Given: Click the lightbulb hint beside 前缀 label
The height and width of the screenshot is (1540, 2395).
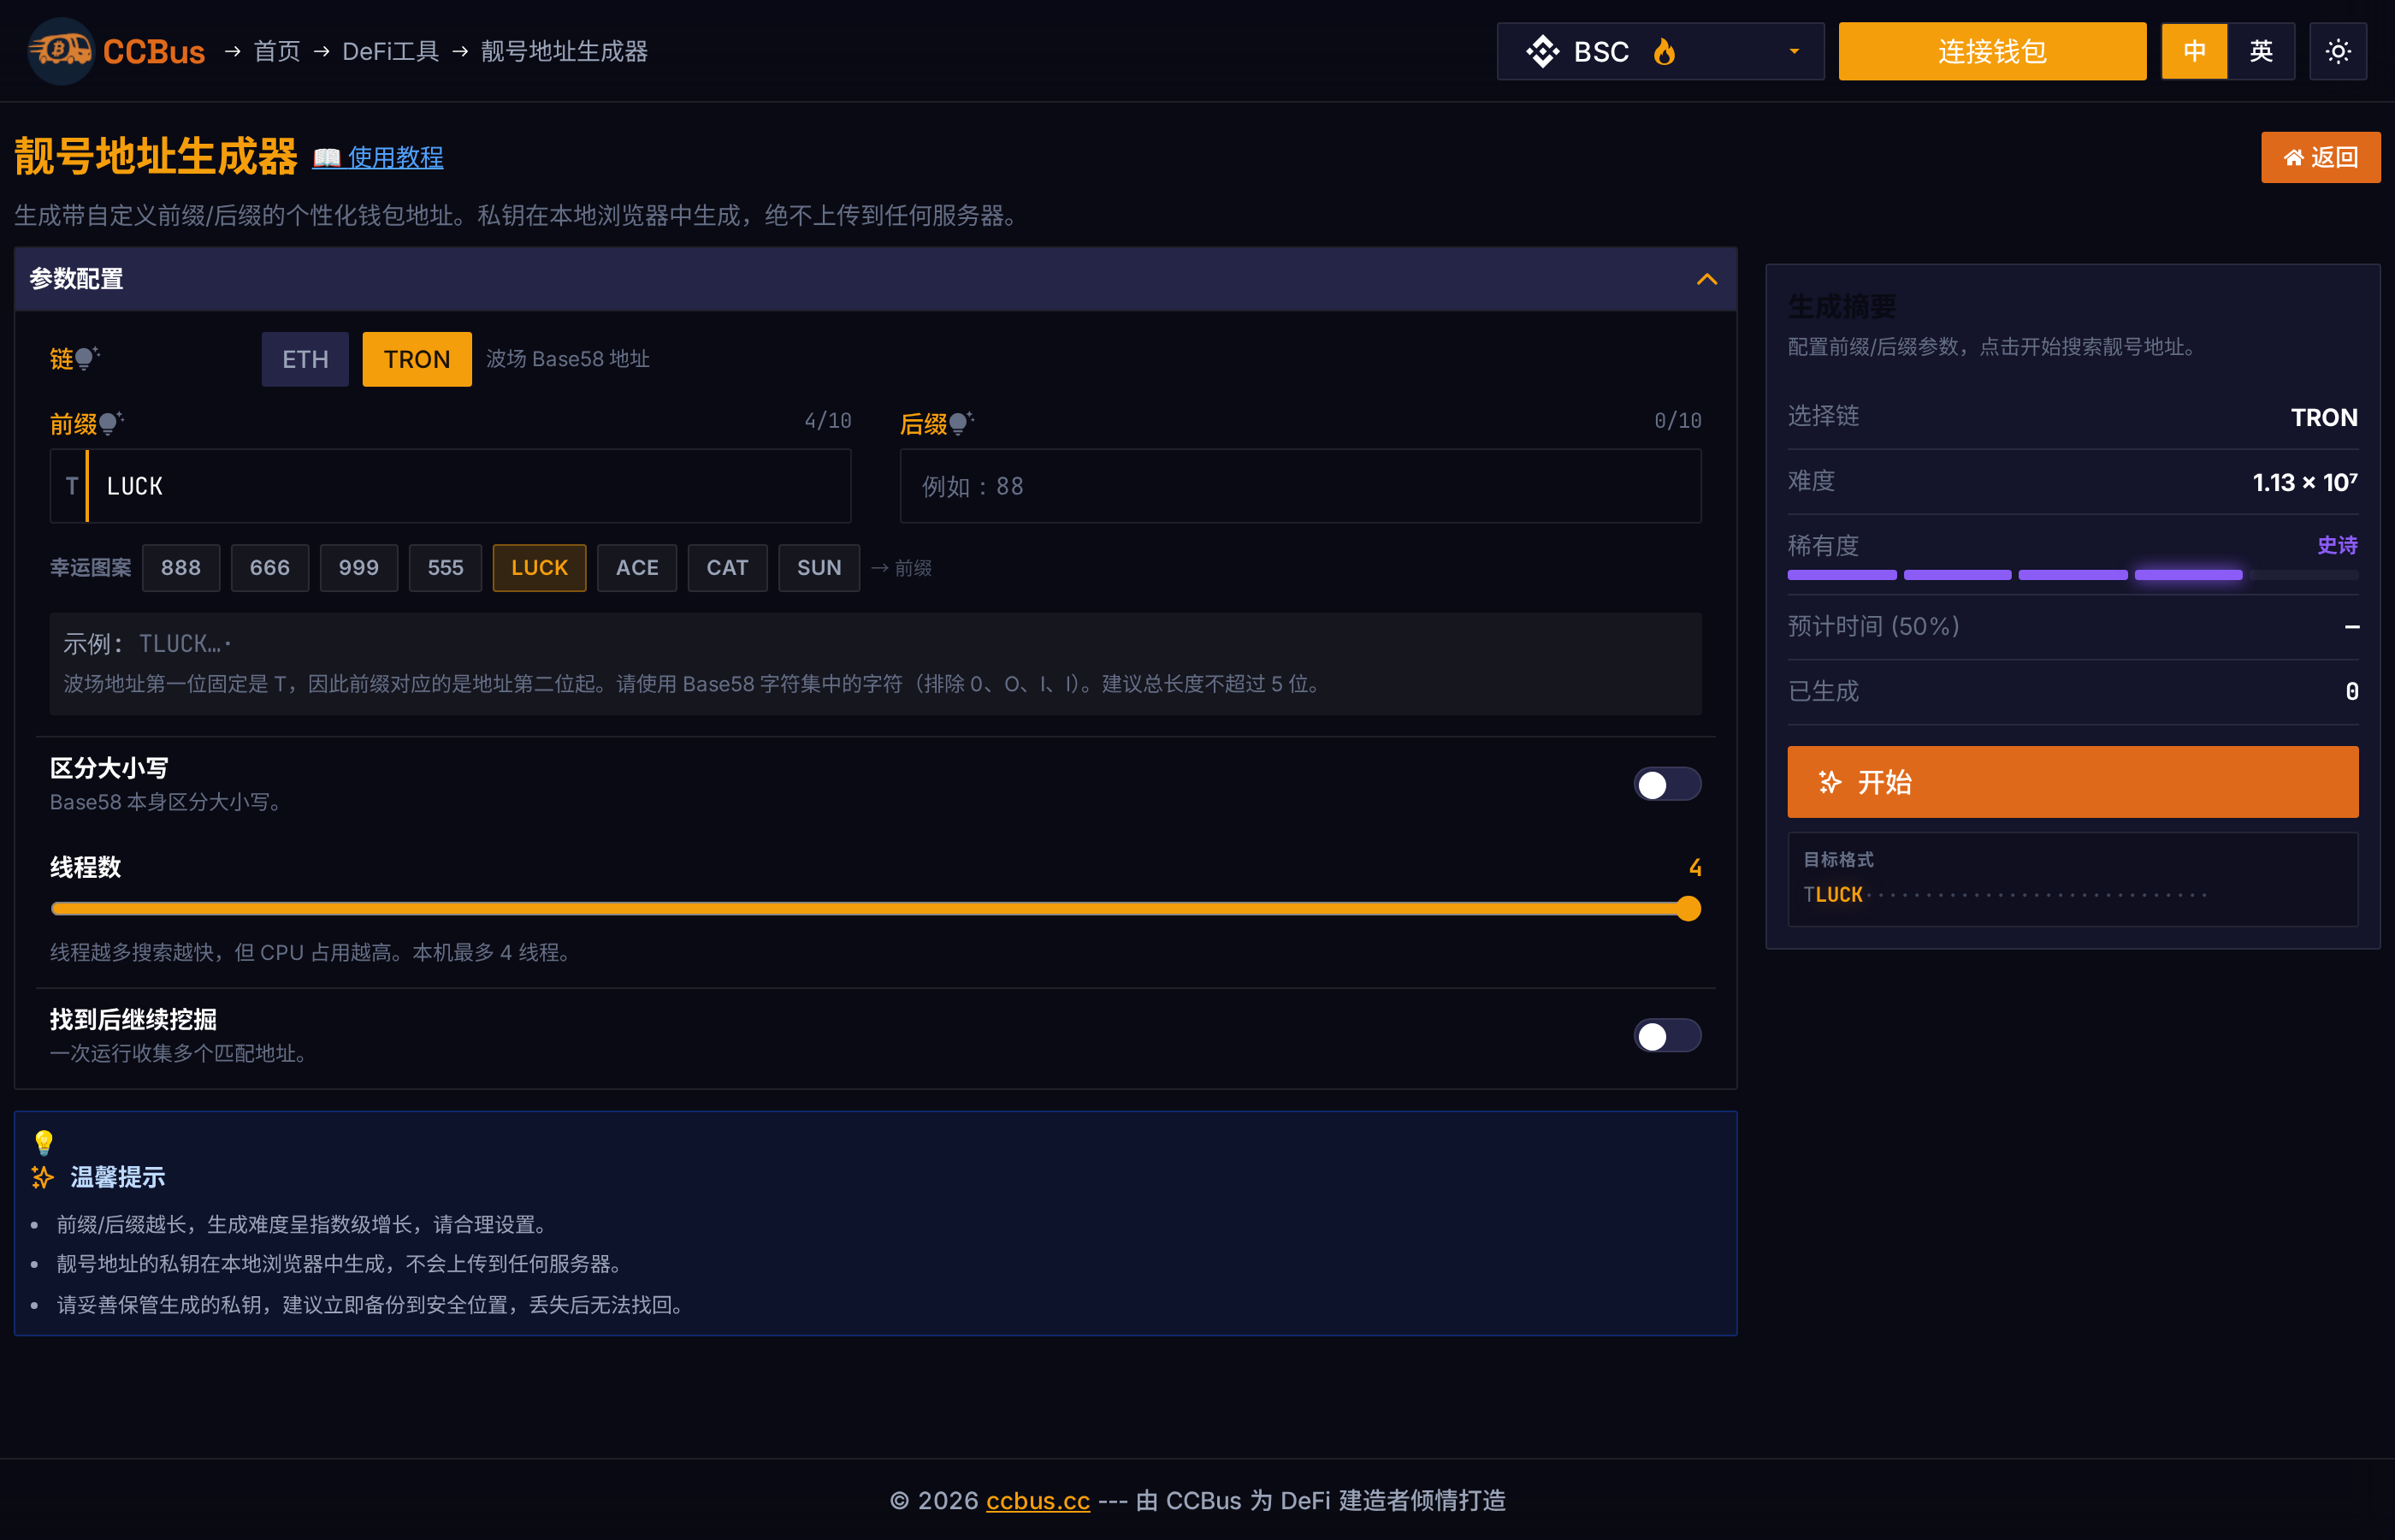Looking at the screenshot, I should click(111, 423).
